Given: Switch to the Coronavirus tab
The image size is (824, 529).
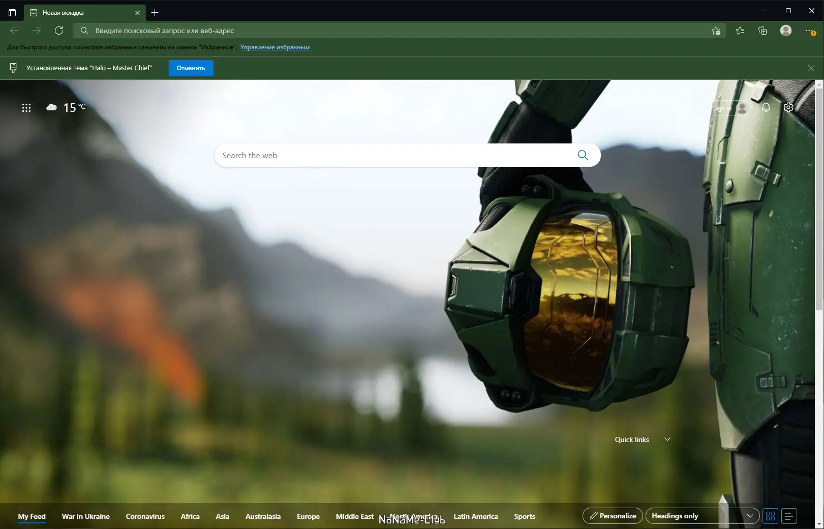Looking at the screenshot, I should pyautogui.click(x=145, y=516).
